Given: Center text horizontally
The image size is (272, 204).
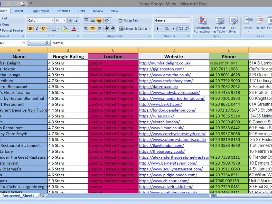Looking at the screenshot, I should coord(93,29).
